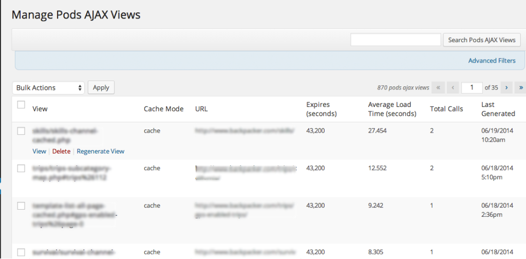The image size is (526, 259).
Task: Sort by URL column header
Action: pos(201,109)
